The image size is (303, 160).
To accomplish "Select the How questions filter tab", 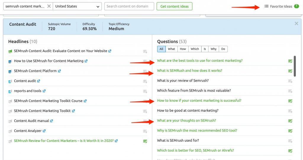I will pos(183,49).
